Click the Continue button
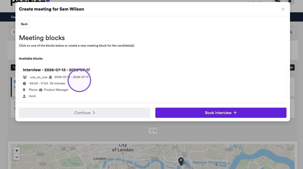 pyautogui.click(x=85, y=113)
